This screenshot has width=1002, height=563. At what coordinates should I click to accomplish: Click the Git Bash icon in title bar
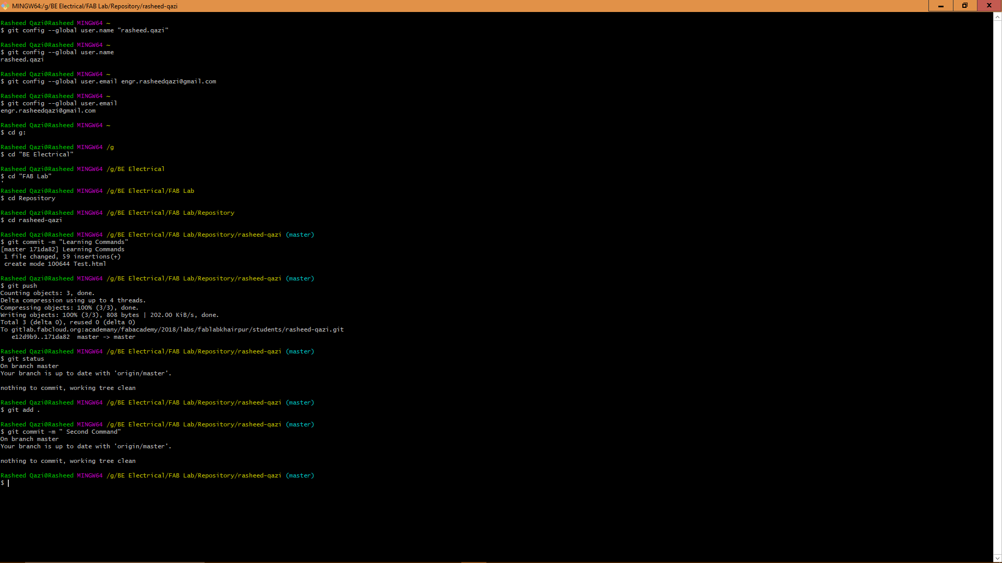(5, 6)
